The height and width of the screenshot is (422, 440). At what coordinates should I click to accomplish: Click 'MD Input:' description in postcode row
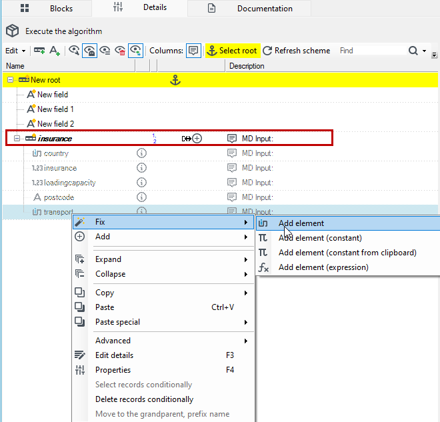tap(257, 197)
